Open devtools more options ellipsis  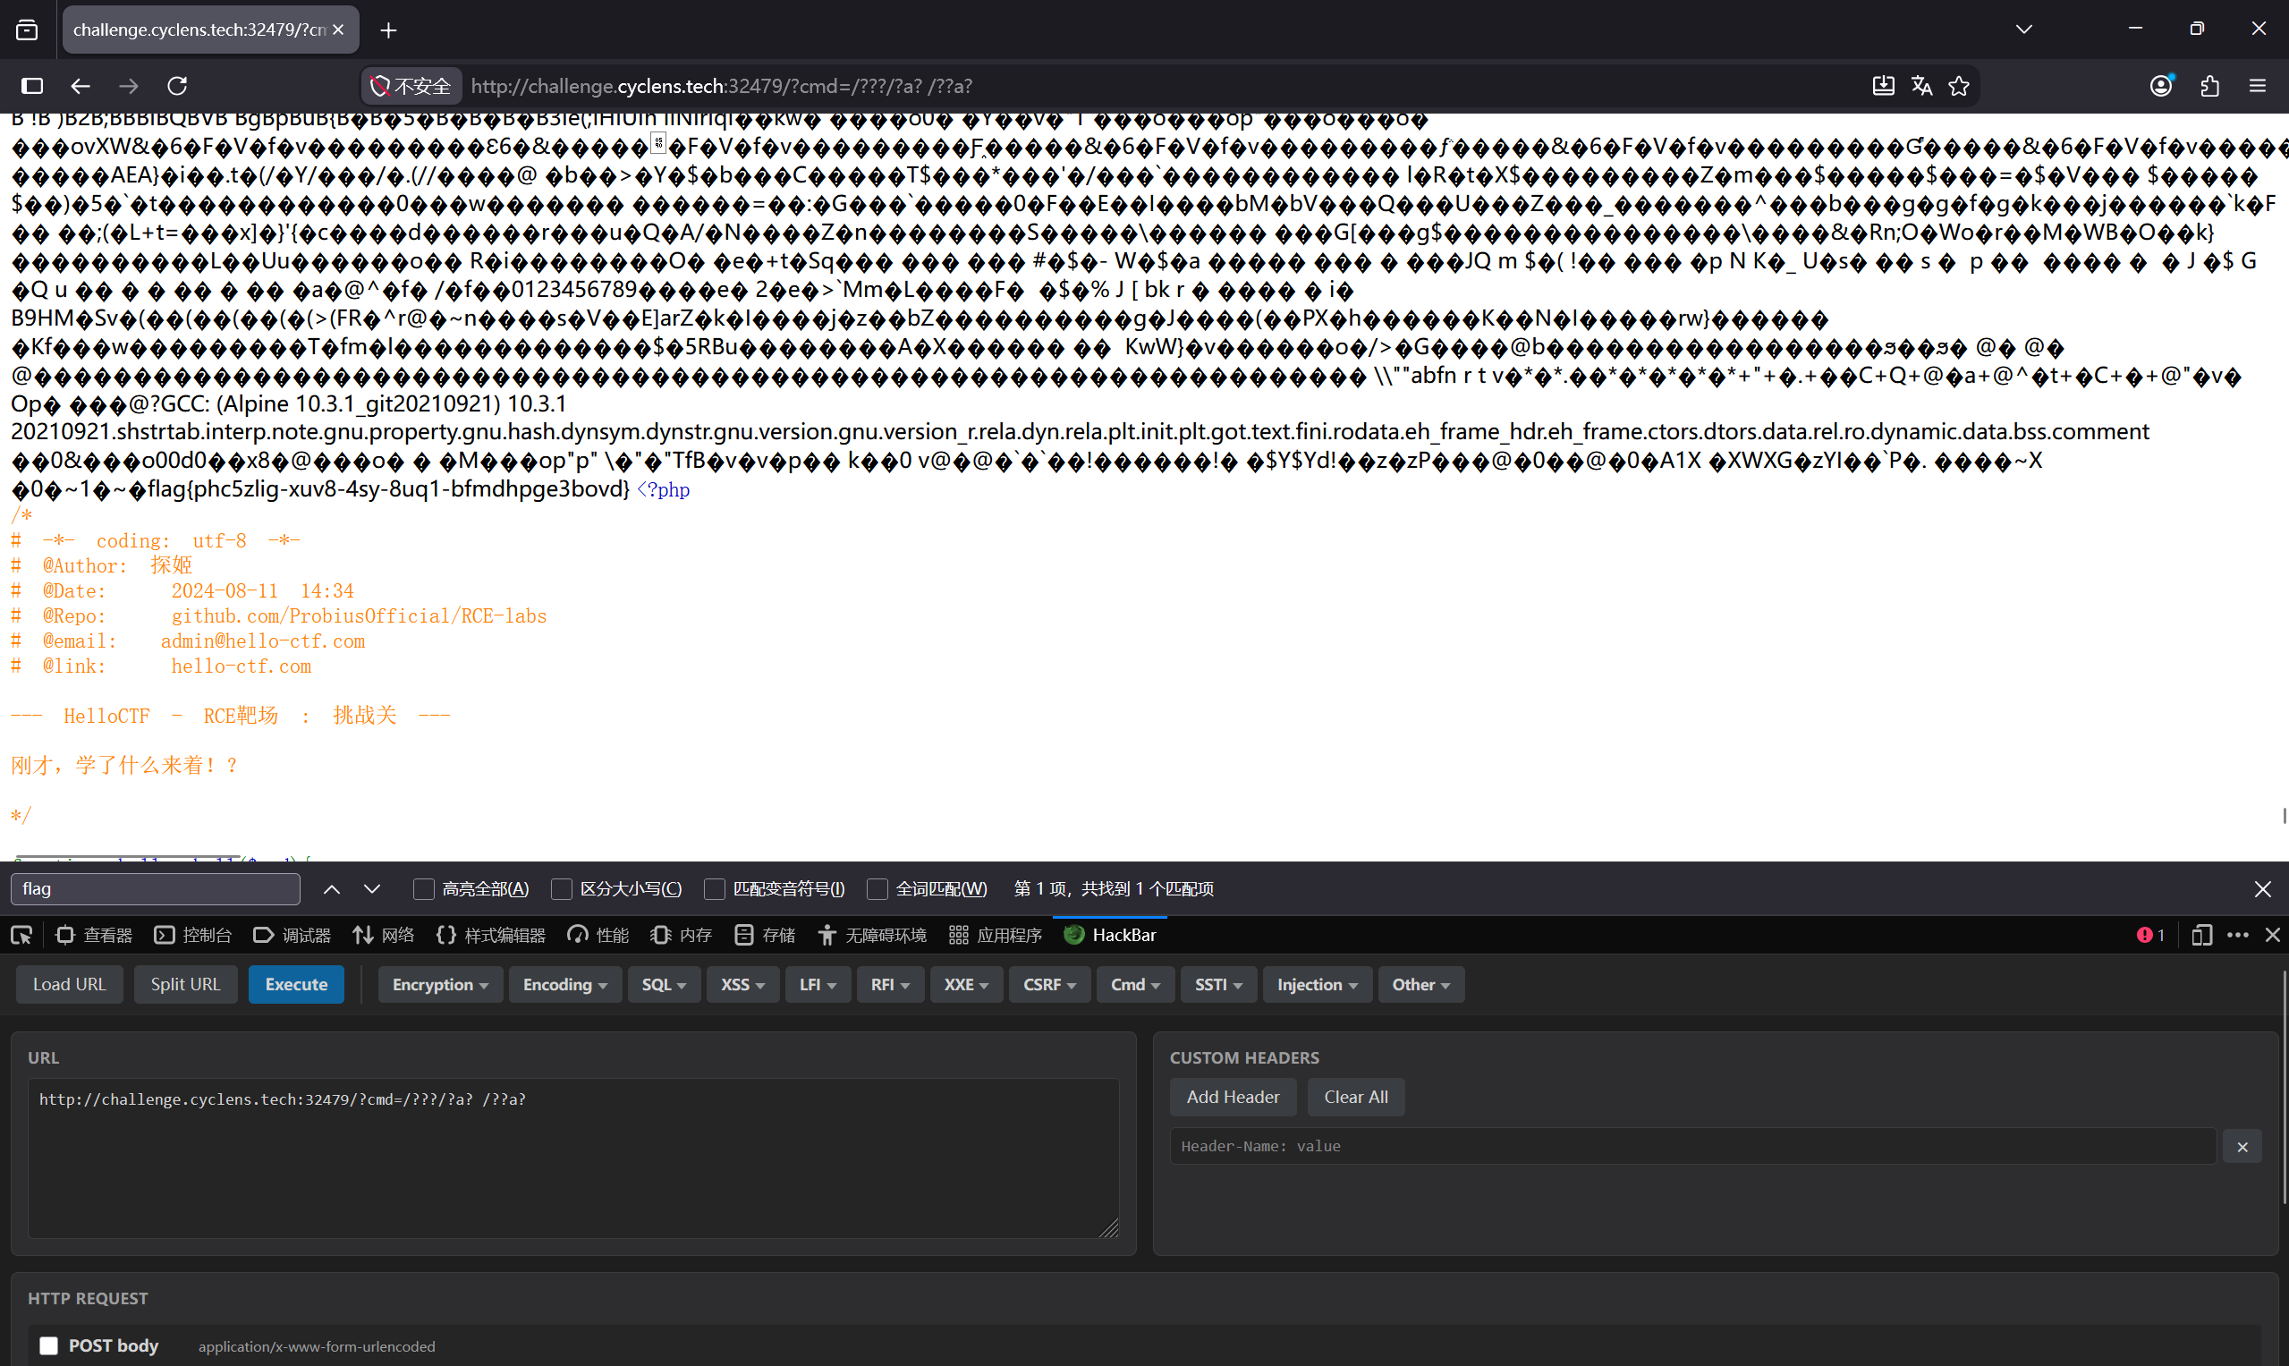(x=2238, y=935)
